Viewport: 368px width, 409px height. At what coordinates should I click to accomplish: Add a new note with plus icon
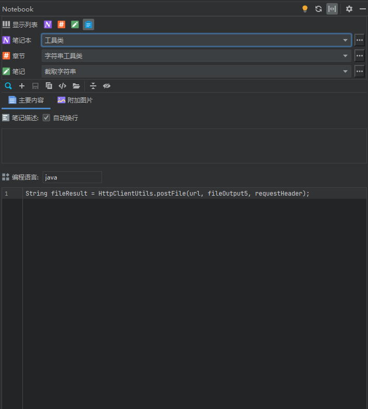point(22,86)
